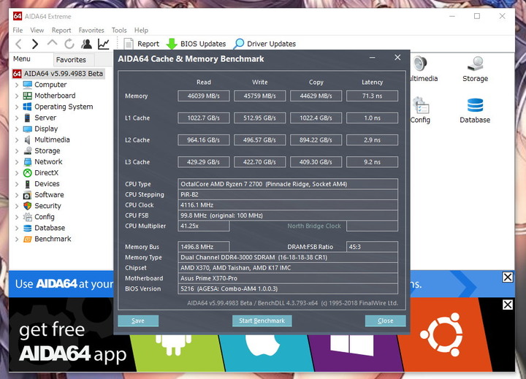The height and width of the screenshot is (379, 526).
Task: Open the Report menu
Action: [61, 30]
